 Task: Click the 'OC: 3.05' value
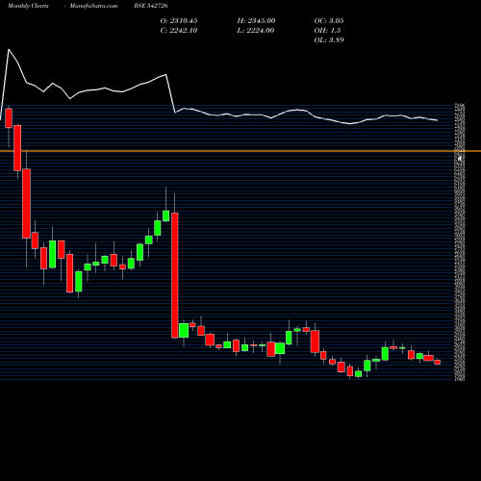(329, 21)
